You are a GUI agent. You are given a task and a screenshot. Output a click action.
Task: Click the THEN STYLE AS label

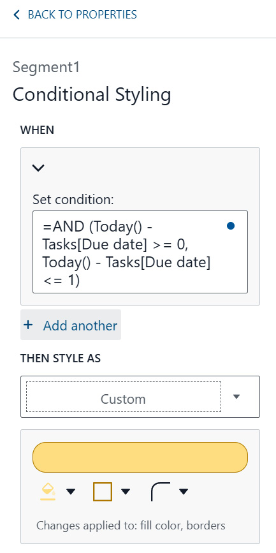coord(61,358)
